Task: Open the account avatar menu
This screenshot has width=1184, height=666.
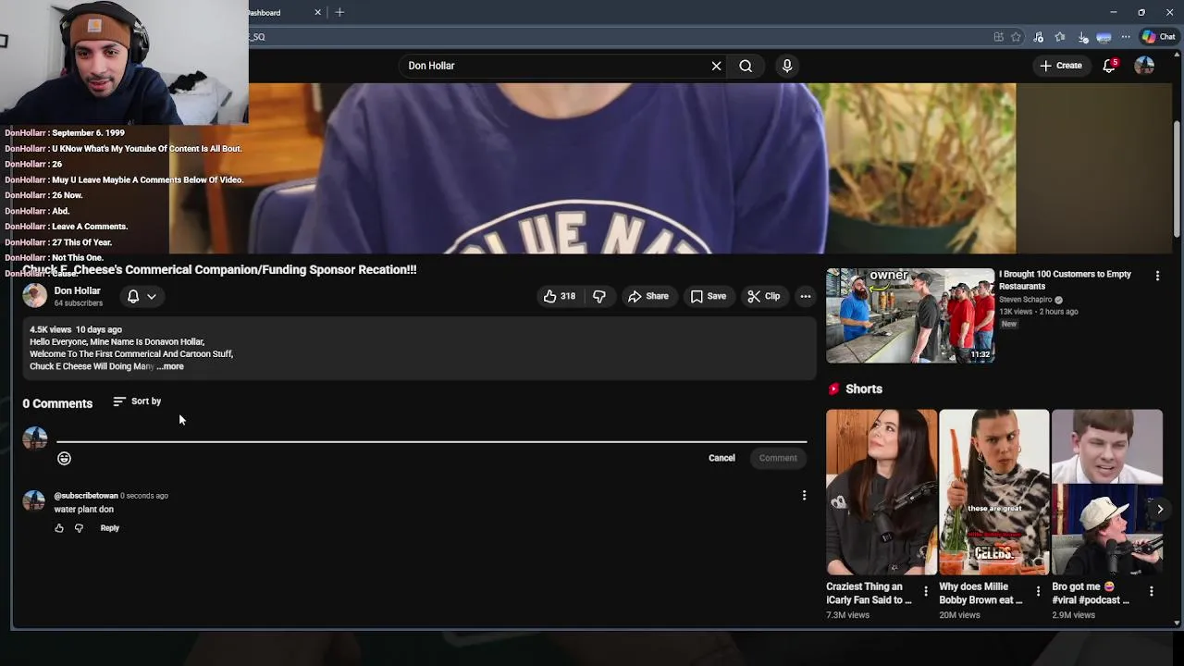Action: coord(1144,66)
